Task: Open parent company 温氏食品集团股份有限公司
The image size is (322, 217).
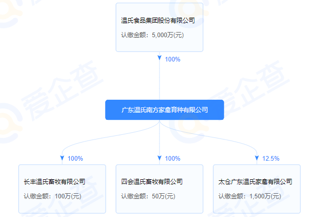Action: coord(157,21)
